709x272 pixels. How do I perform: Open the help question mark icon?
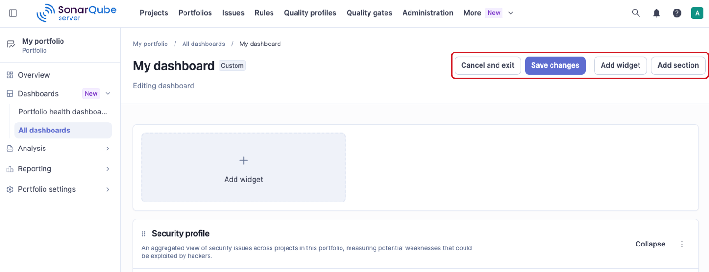tap(677, 13)
